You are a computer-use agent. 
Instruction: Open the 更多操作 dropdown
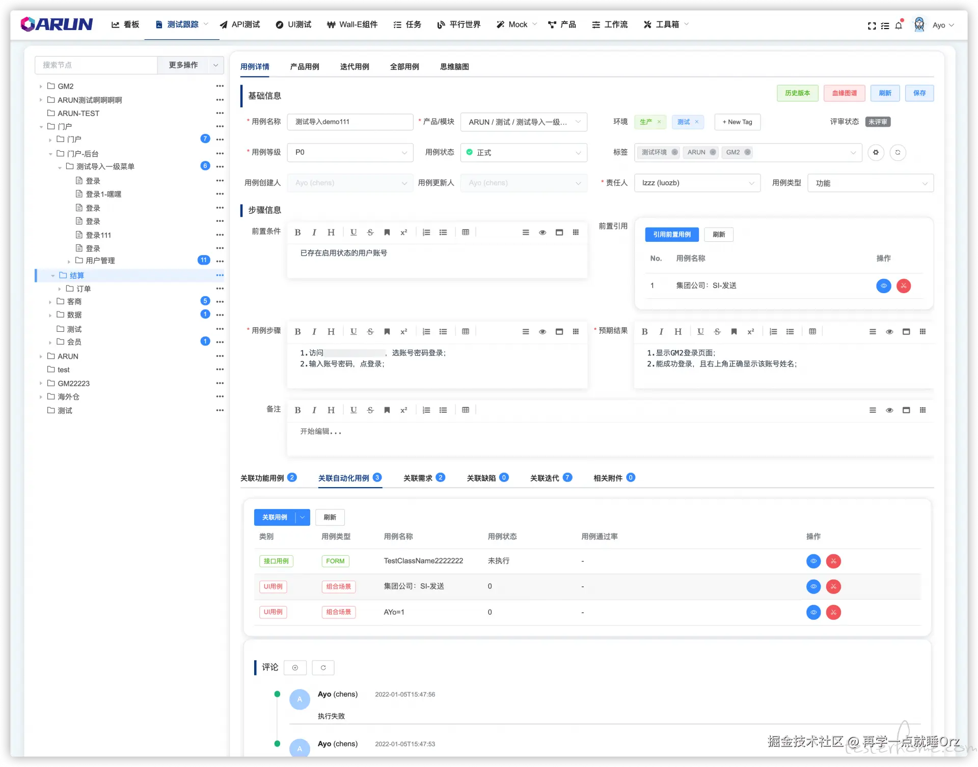(215, 65)
